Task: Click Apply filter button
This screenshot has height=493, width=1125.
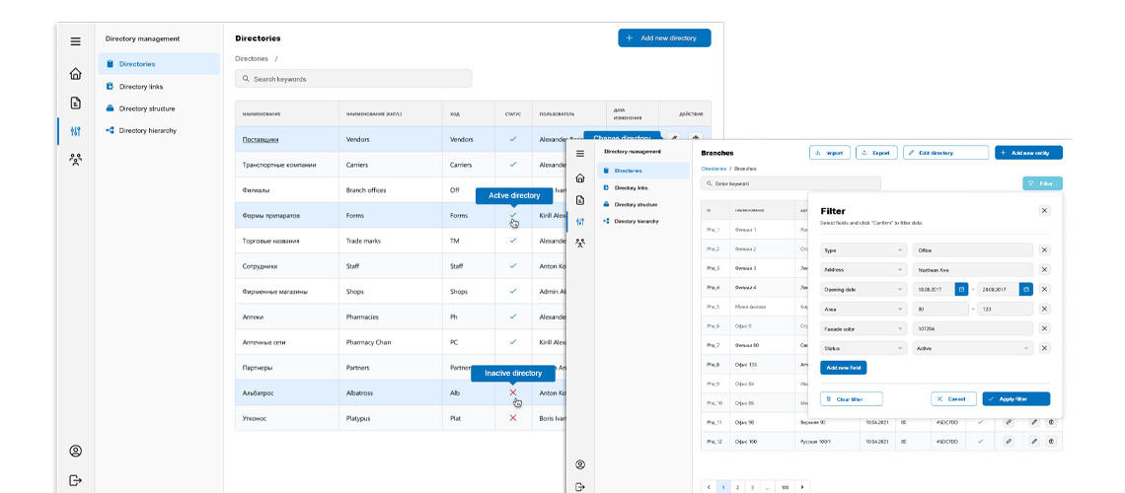Action: coord(1015,399)
